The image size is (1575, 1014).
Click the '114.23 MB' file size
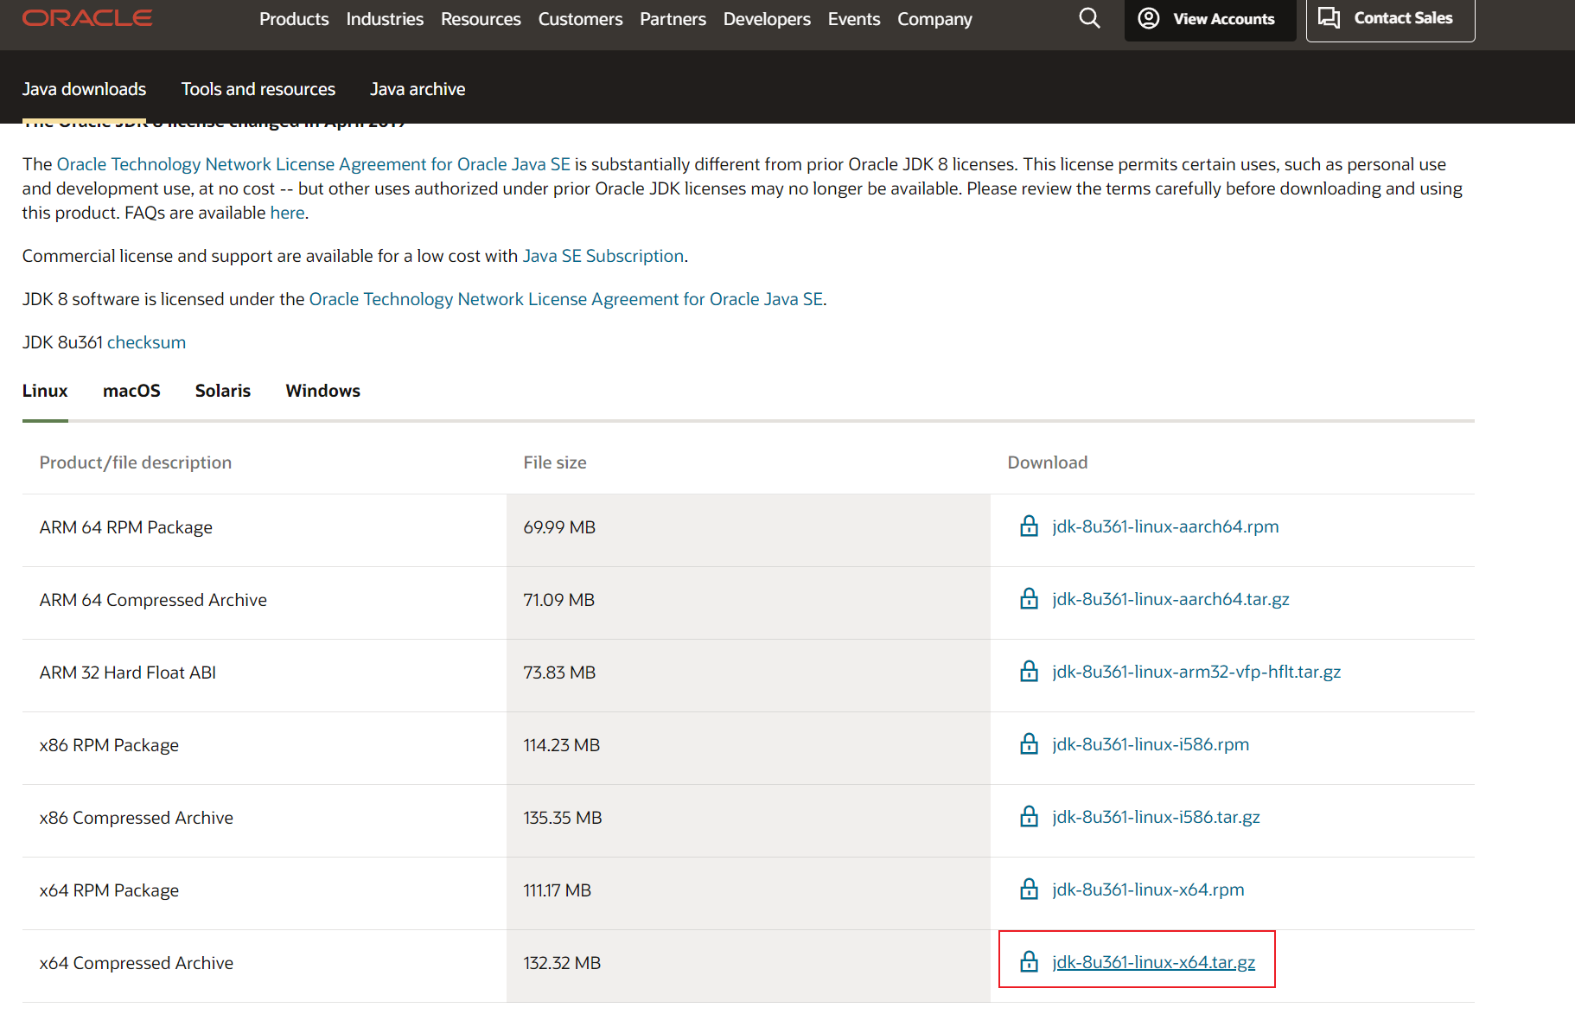click(562, 745)
